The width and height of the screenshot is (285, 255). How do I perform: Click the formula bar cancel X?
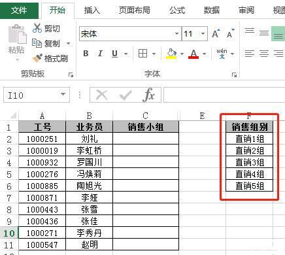(102, 95)
